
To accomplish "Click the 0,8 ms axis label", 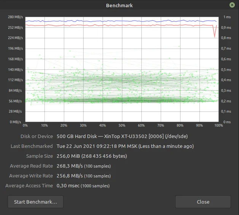I will (226, 38).
